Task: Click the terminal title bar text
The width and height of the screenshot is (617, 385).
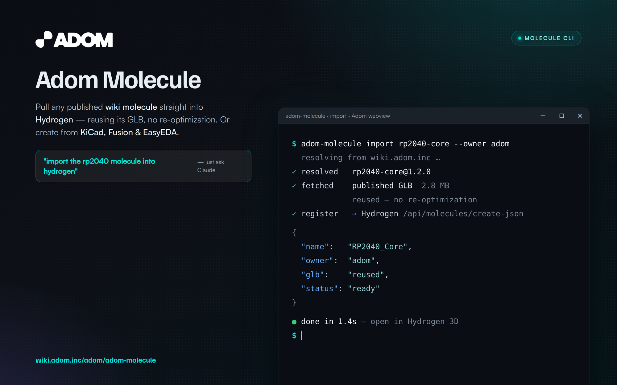Action: [337, 116]
